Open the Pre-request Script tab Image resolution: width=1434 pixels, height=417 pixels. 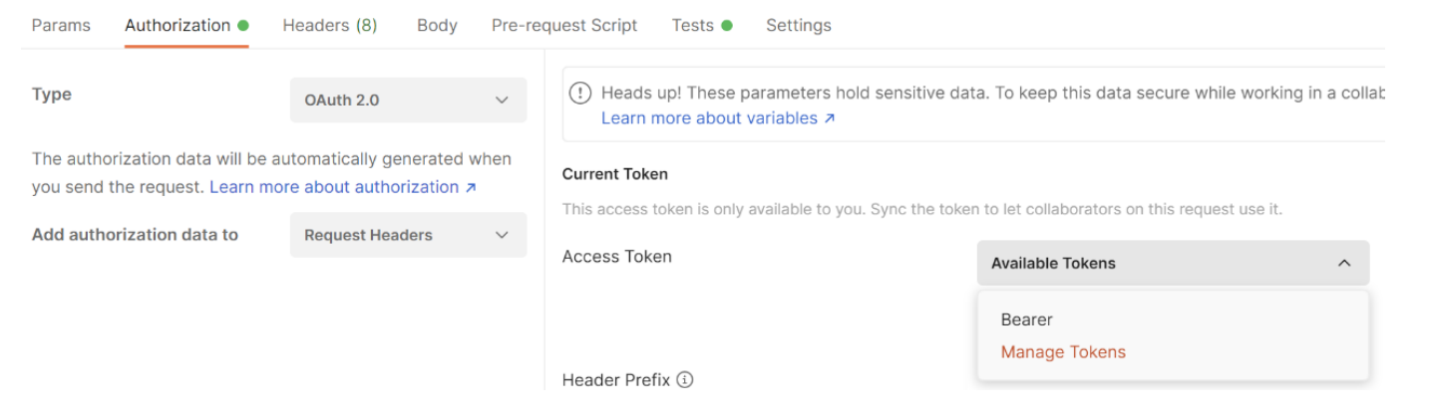[564, 25]
